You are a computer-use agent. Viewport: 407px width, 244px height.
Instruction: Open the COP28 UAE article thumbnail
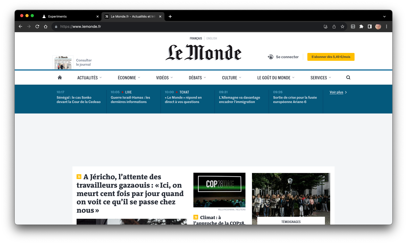(x=219, y=190)
